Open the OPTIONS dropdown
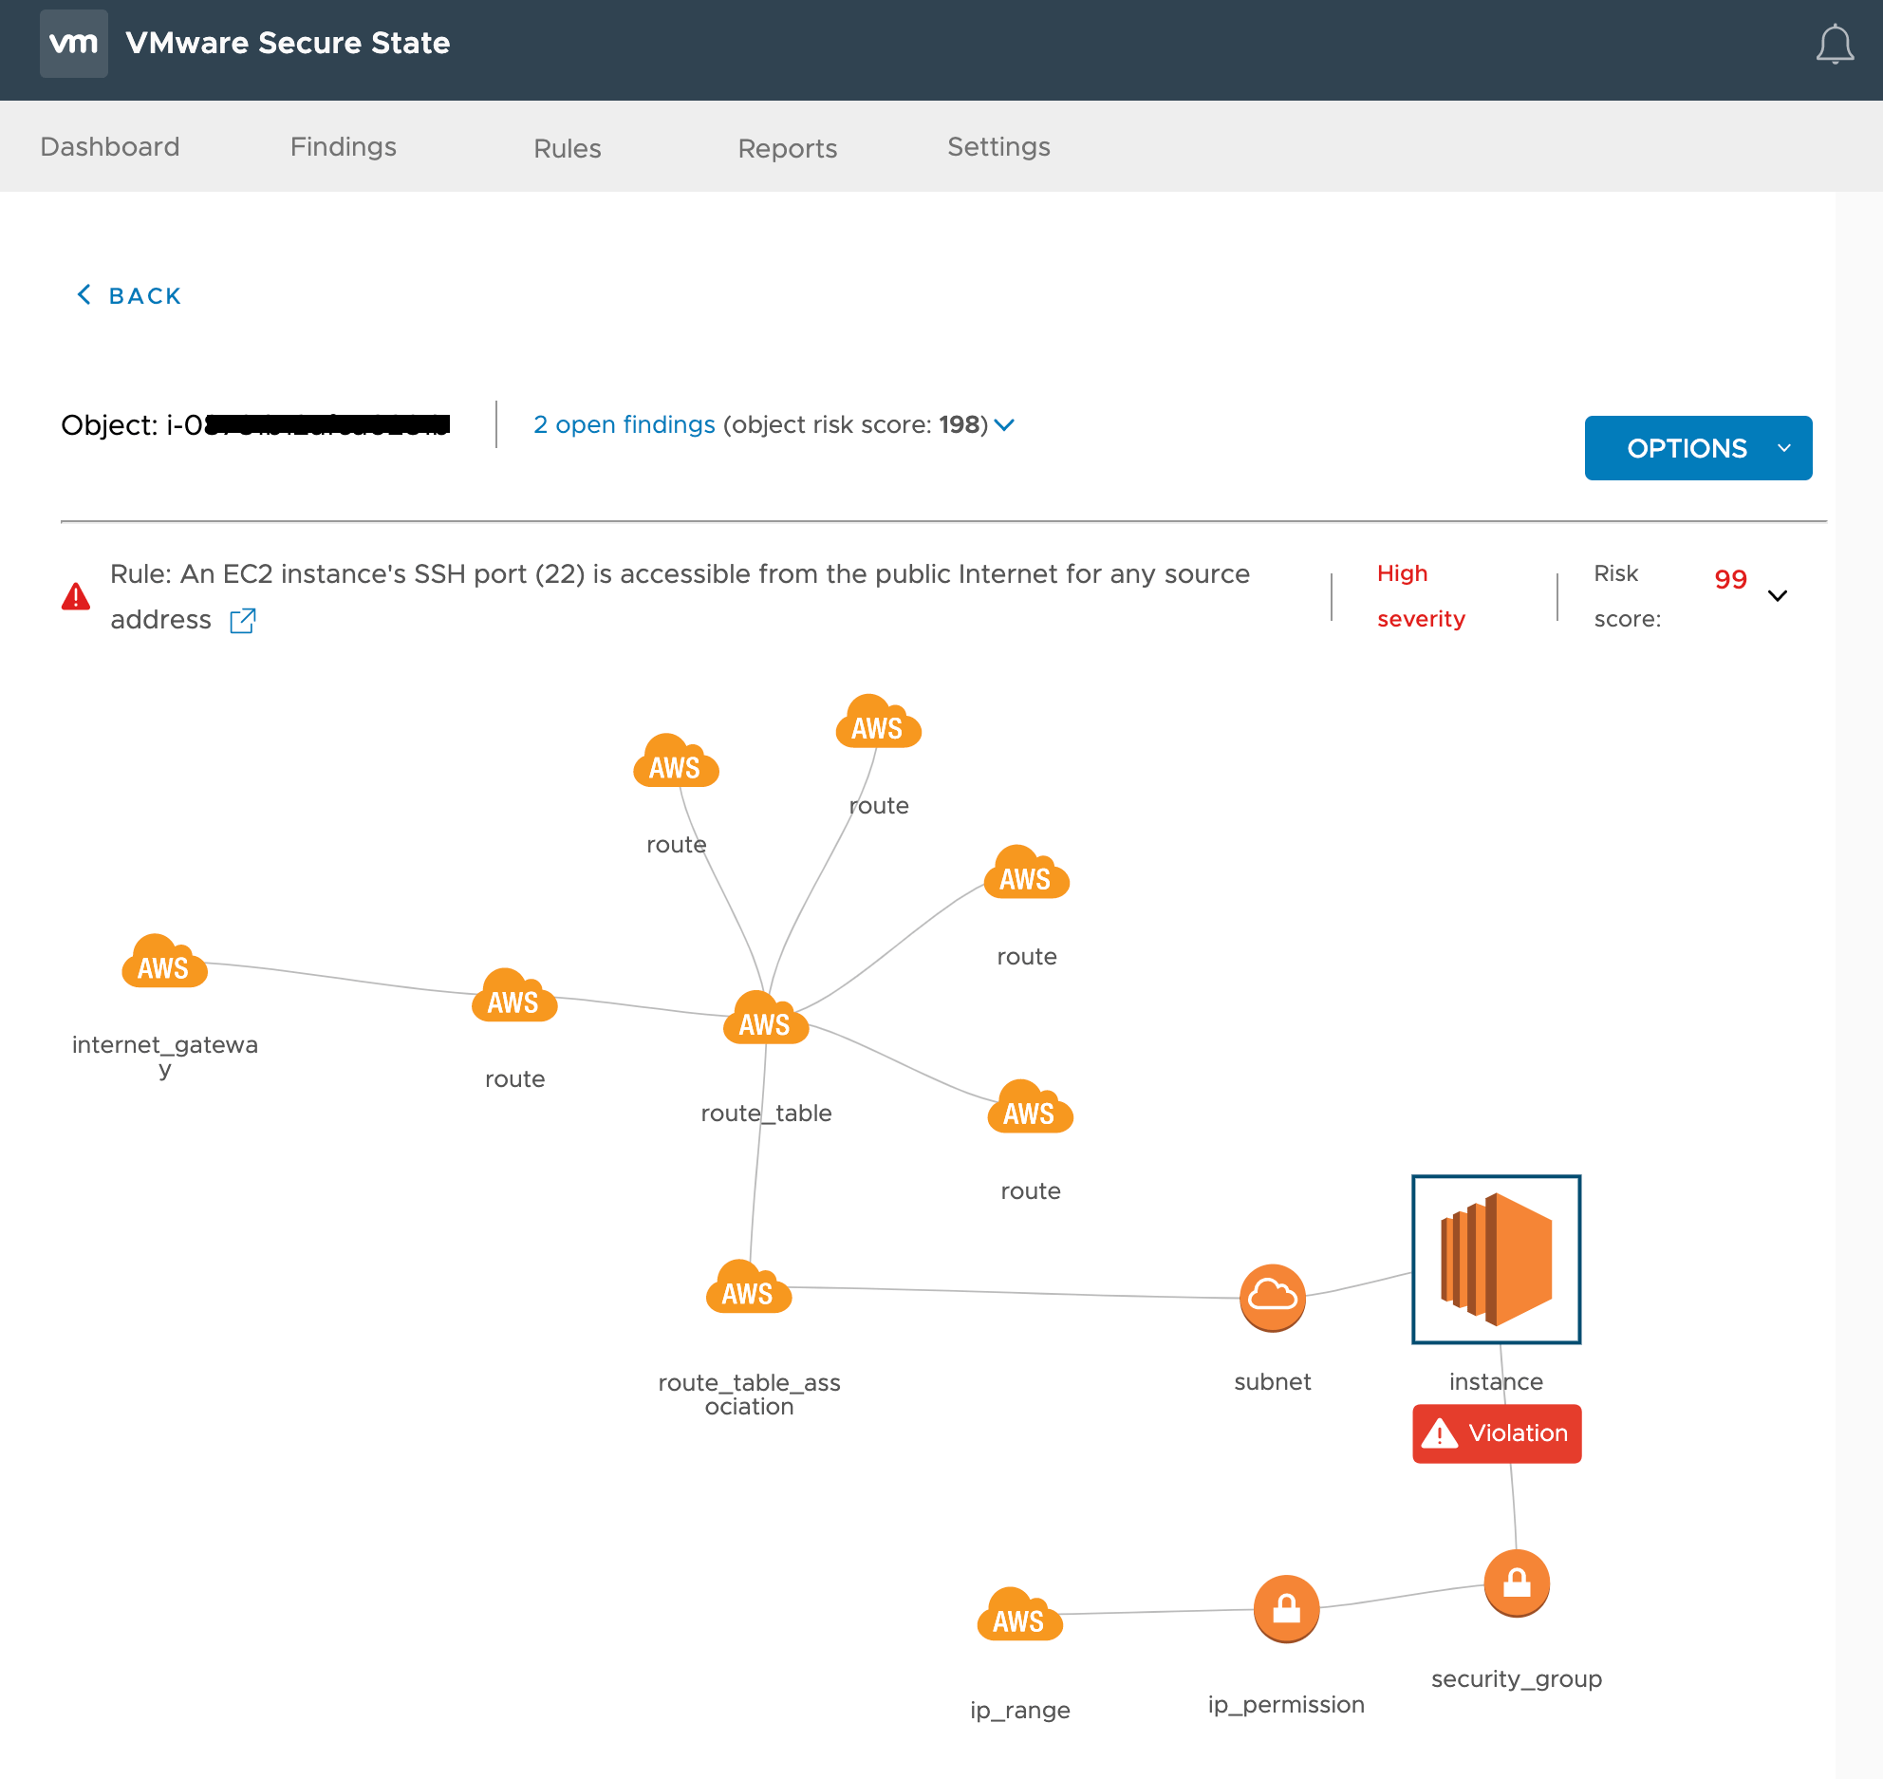The width and height of the screenshot is (1883, 1779). coord(1698,447)
